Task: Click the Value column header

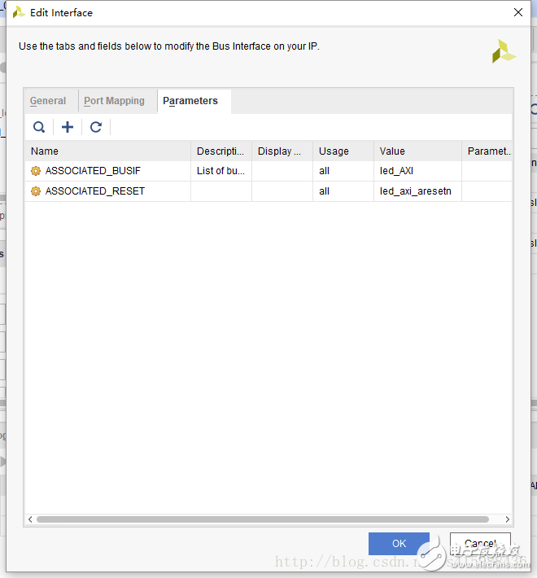Action: click(417, 151)
